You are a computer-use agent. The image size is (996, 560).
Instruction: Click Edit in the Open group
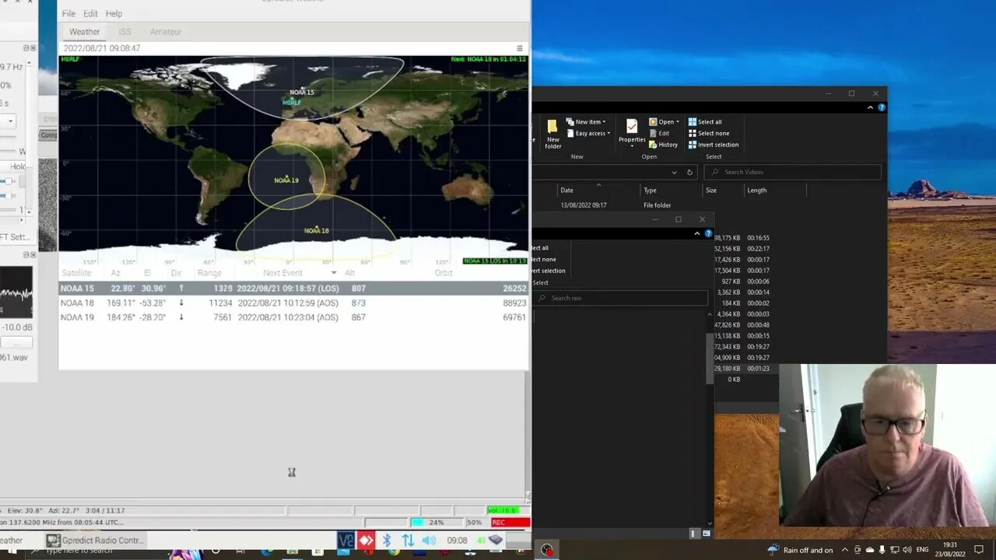click(658, 134)
